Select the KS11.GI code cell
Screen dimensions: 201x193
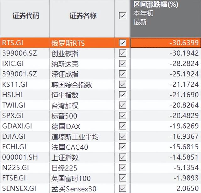[x=25, y=84]
